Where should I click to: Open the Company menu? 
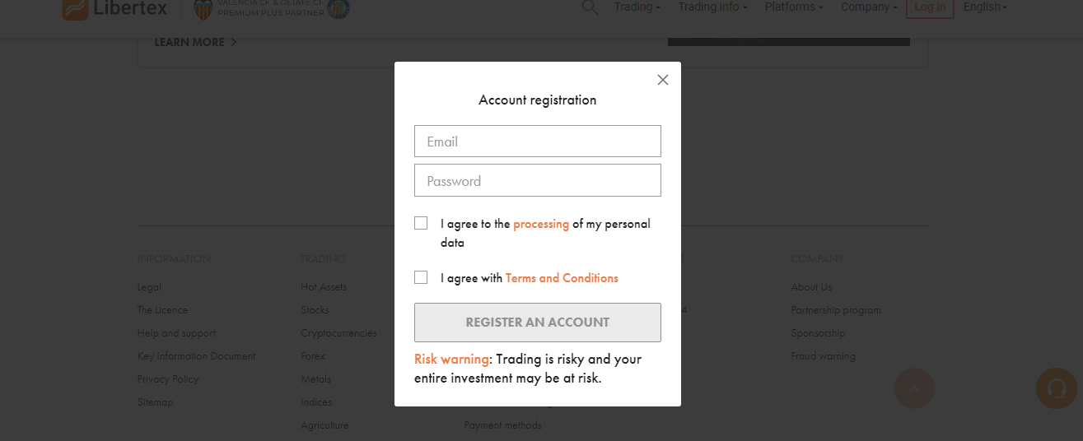870,7
